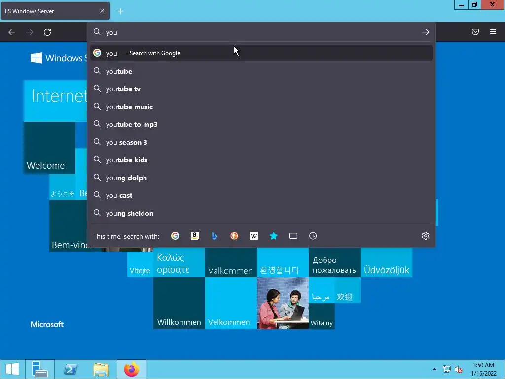Viewport: 505px width, 379px height.
Task: Select the 'young sheldon' suggestion
Action: [261, 213]
